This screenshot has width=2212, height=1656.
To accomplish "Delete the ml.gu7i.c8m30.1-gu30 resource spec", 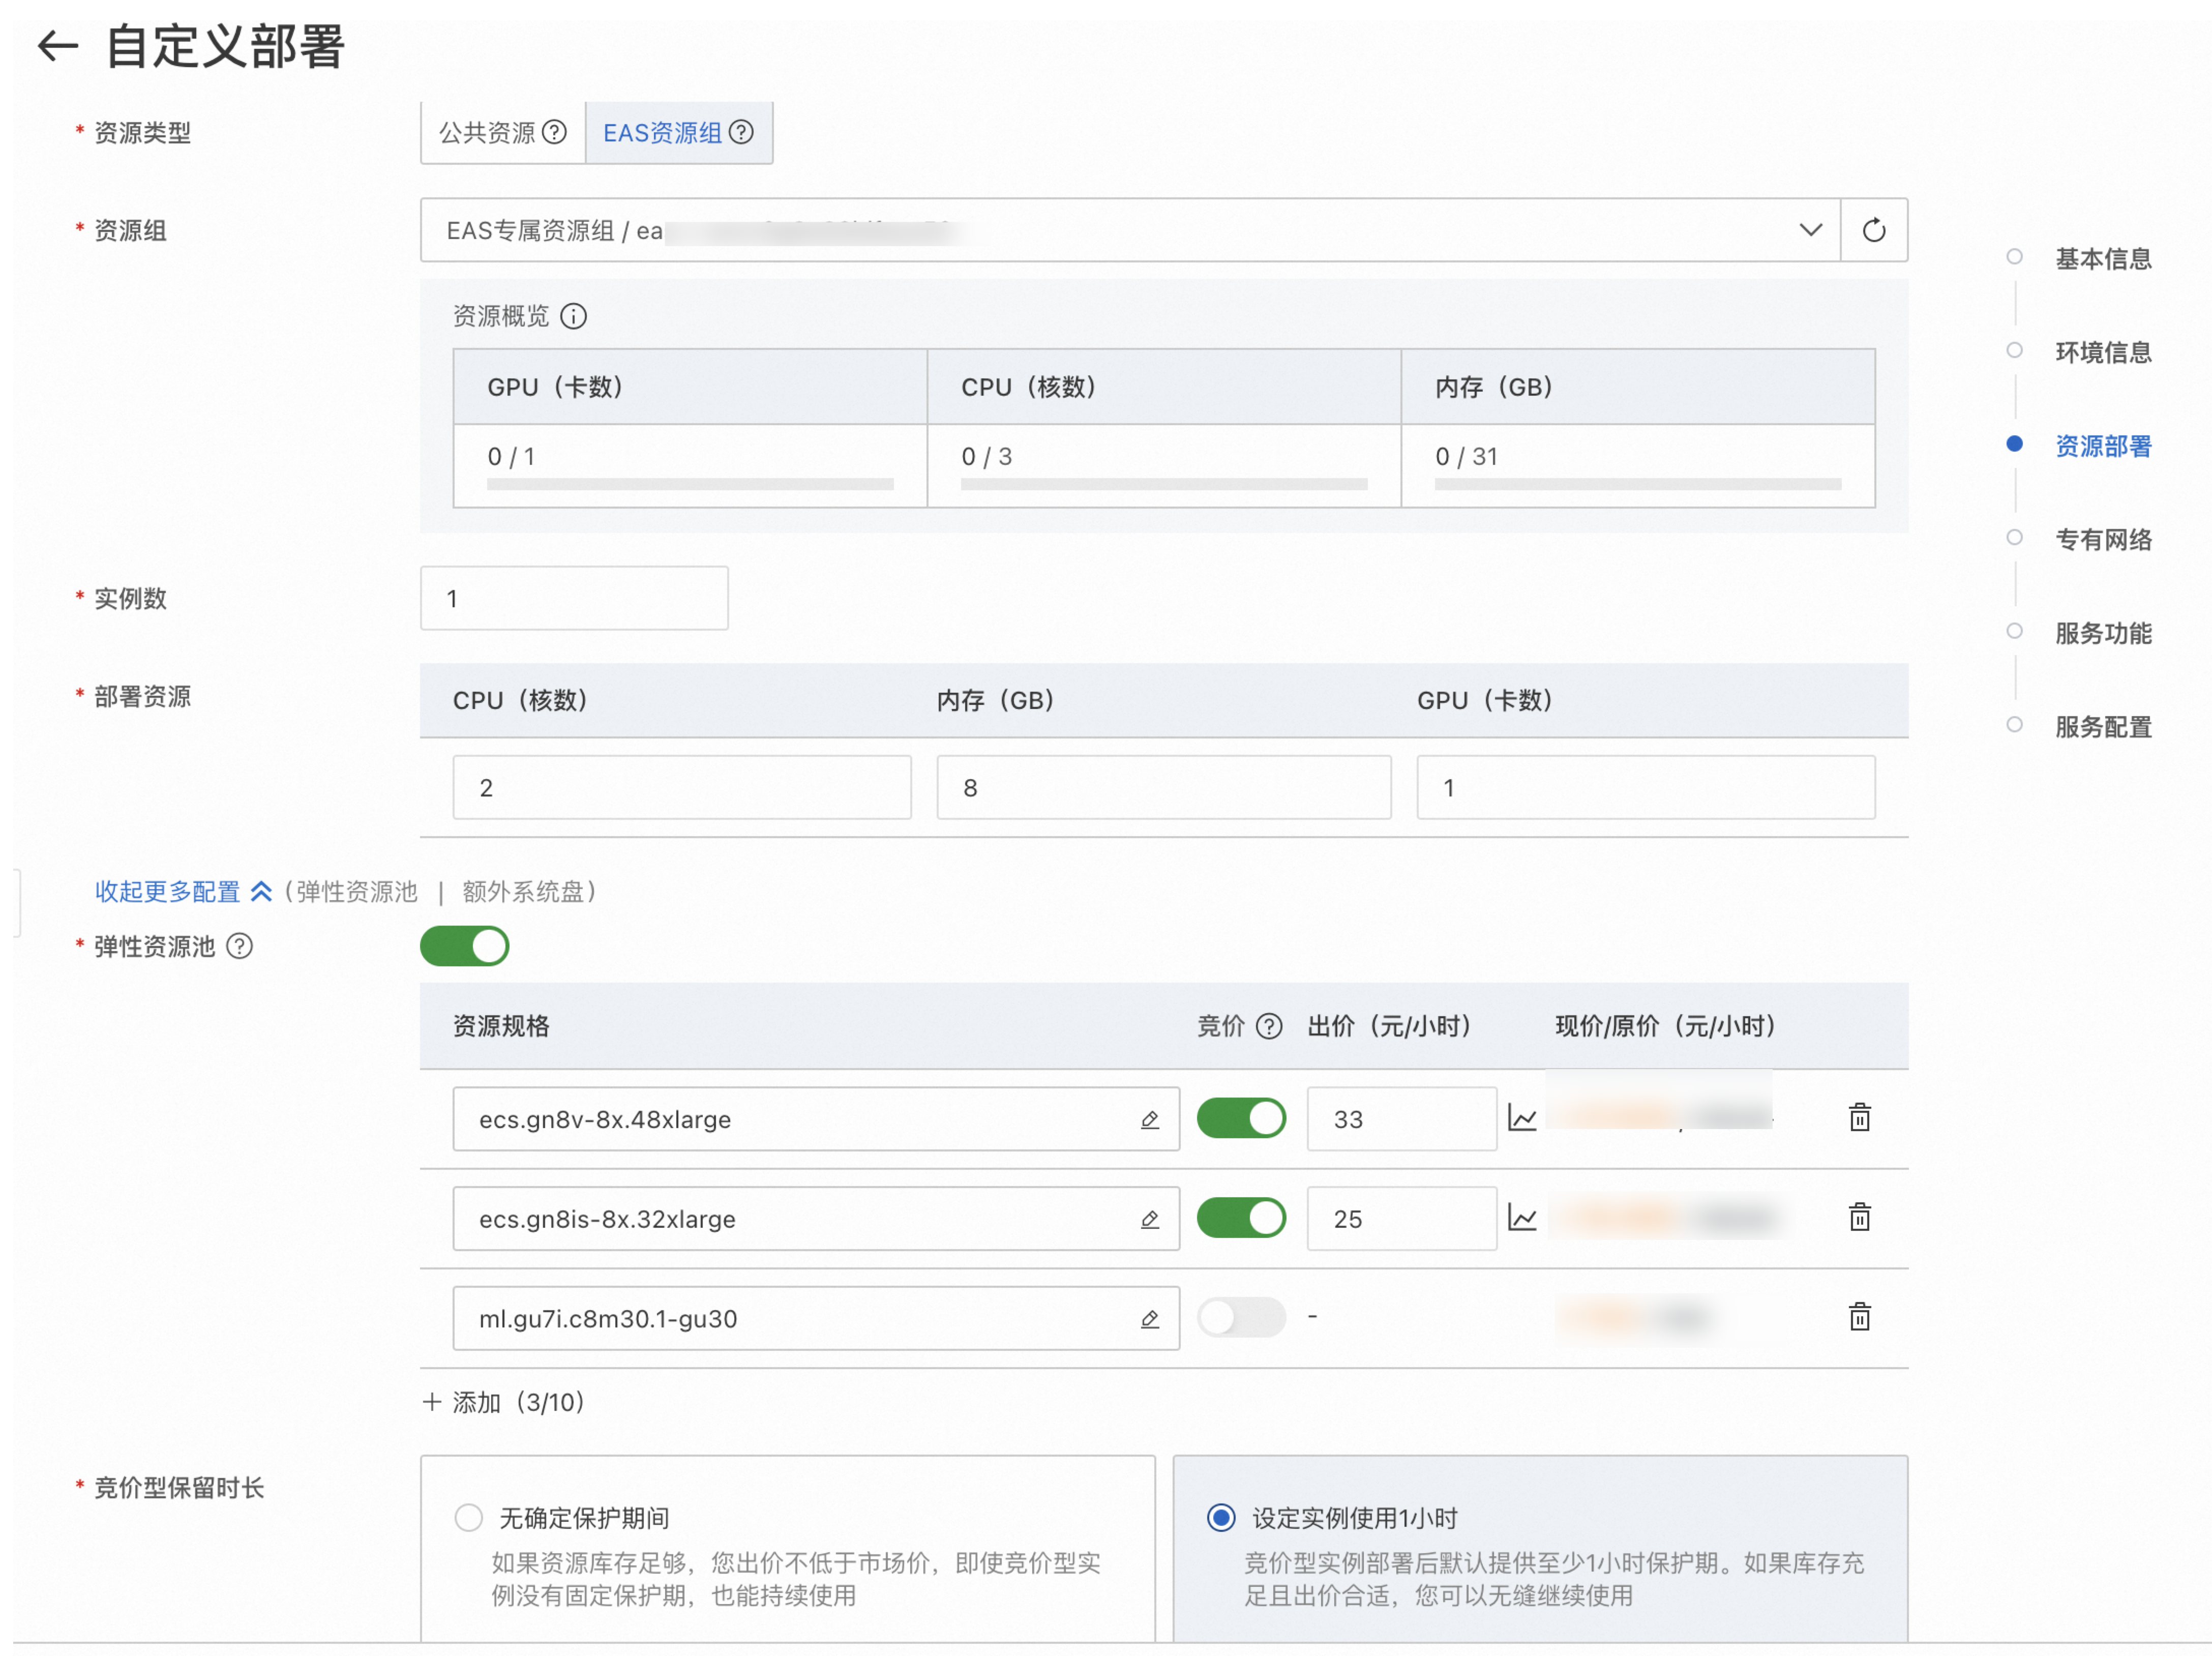I will 1859,1317.
